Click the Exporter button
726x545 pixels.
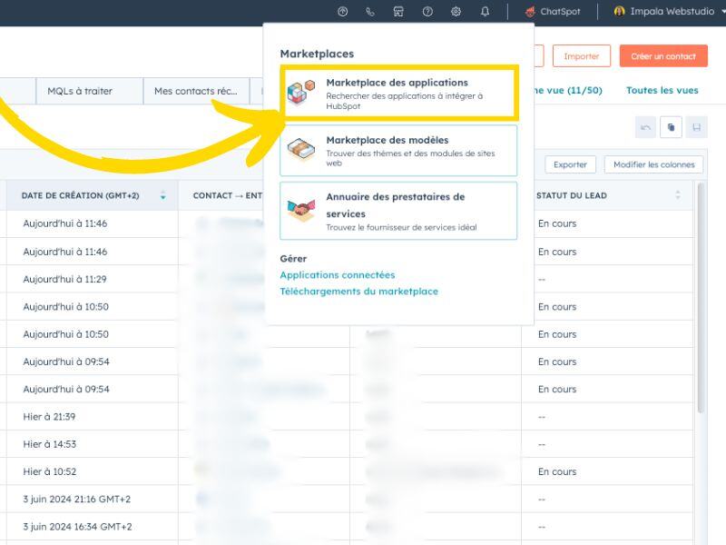pos(570,164)
